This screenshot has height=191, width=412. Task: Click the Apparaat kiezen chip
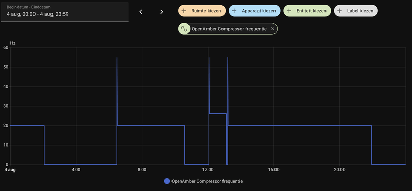click(254, 11)
